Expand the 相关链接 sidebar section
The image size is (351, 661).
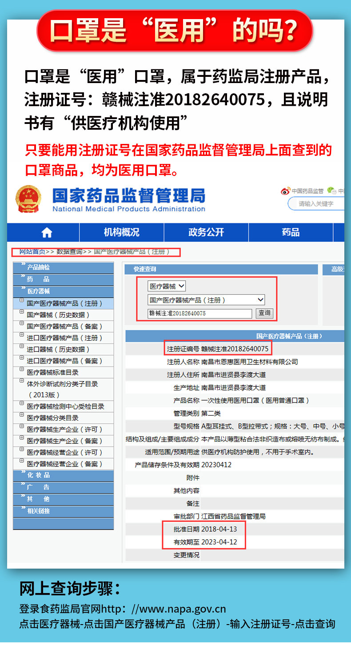pos(63,512)
